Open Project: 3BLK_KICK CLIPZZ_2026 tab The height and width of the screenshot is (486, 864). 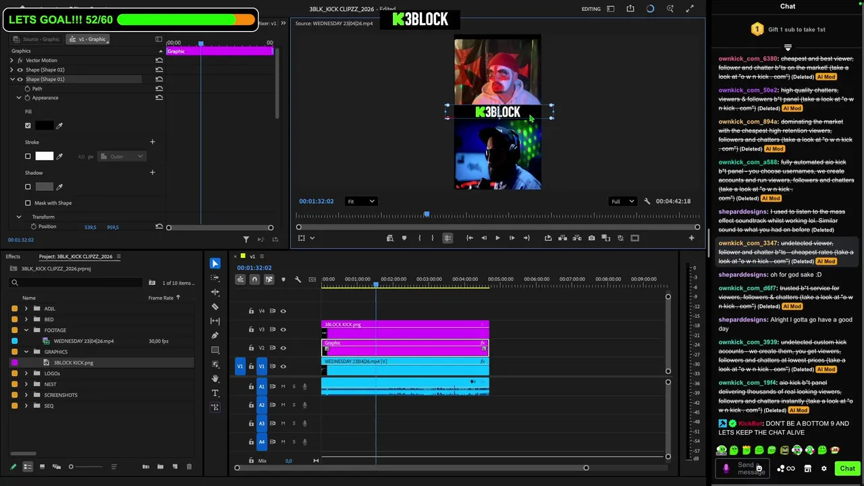tap(76, 256)
